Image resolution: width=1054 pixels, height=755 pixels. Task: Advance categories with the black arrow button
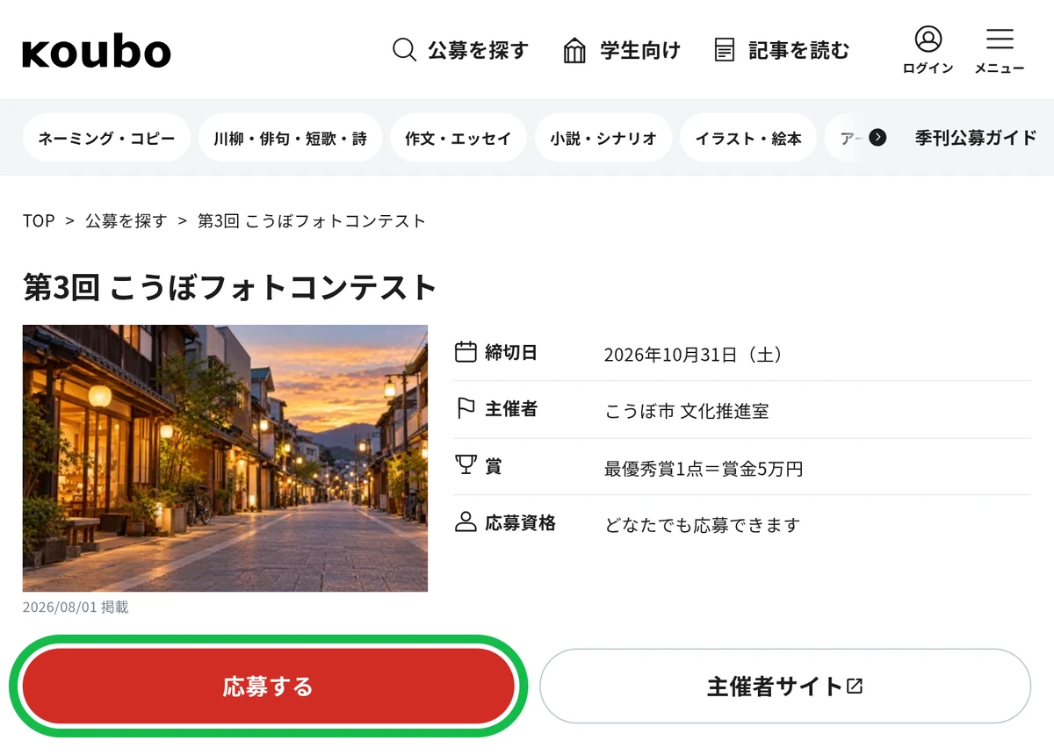[877, 138]
